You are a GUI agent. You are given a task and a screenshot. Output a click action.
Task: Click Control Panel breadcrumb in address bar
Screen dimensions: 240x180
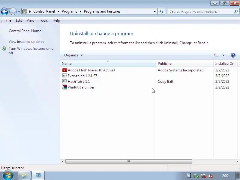click(44, 11)
